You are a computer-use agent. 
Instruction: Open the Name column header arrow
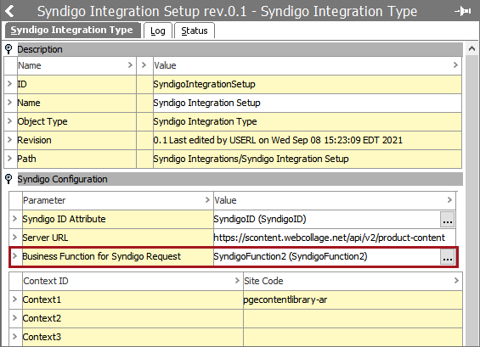tap(130, 64)
